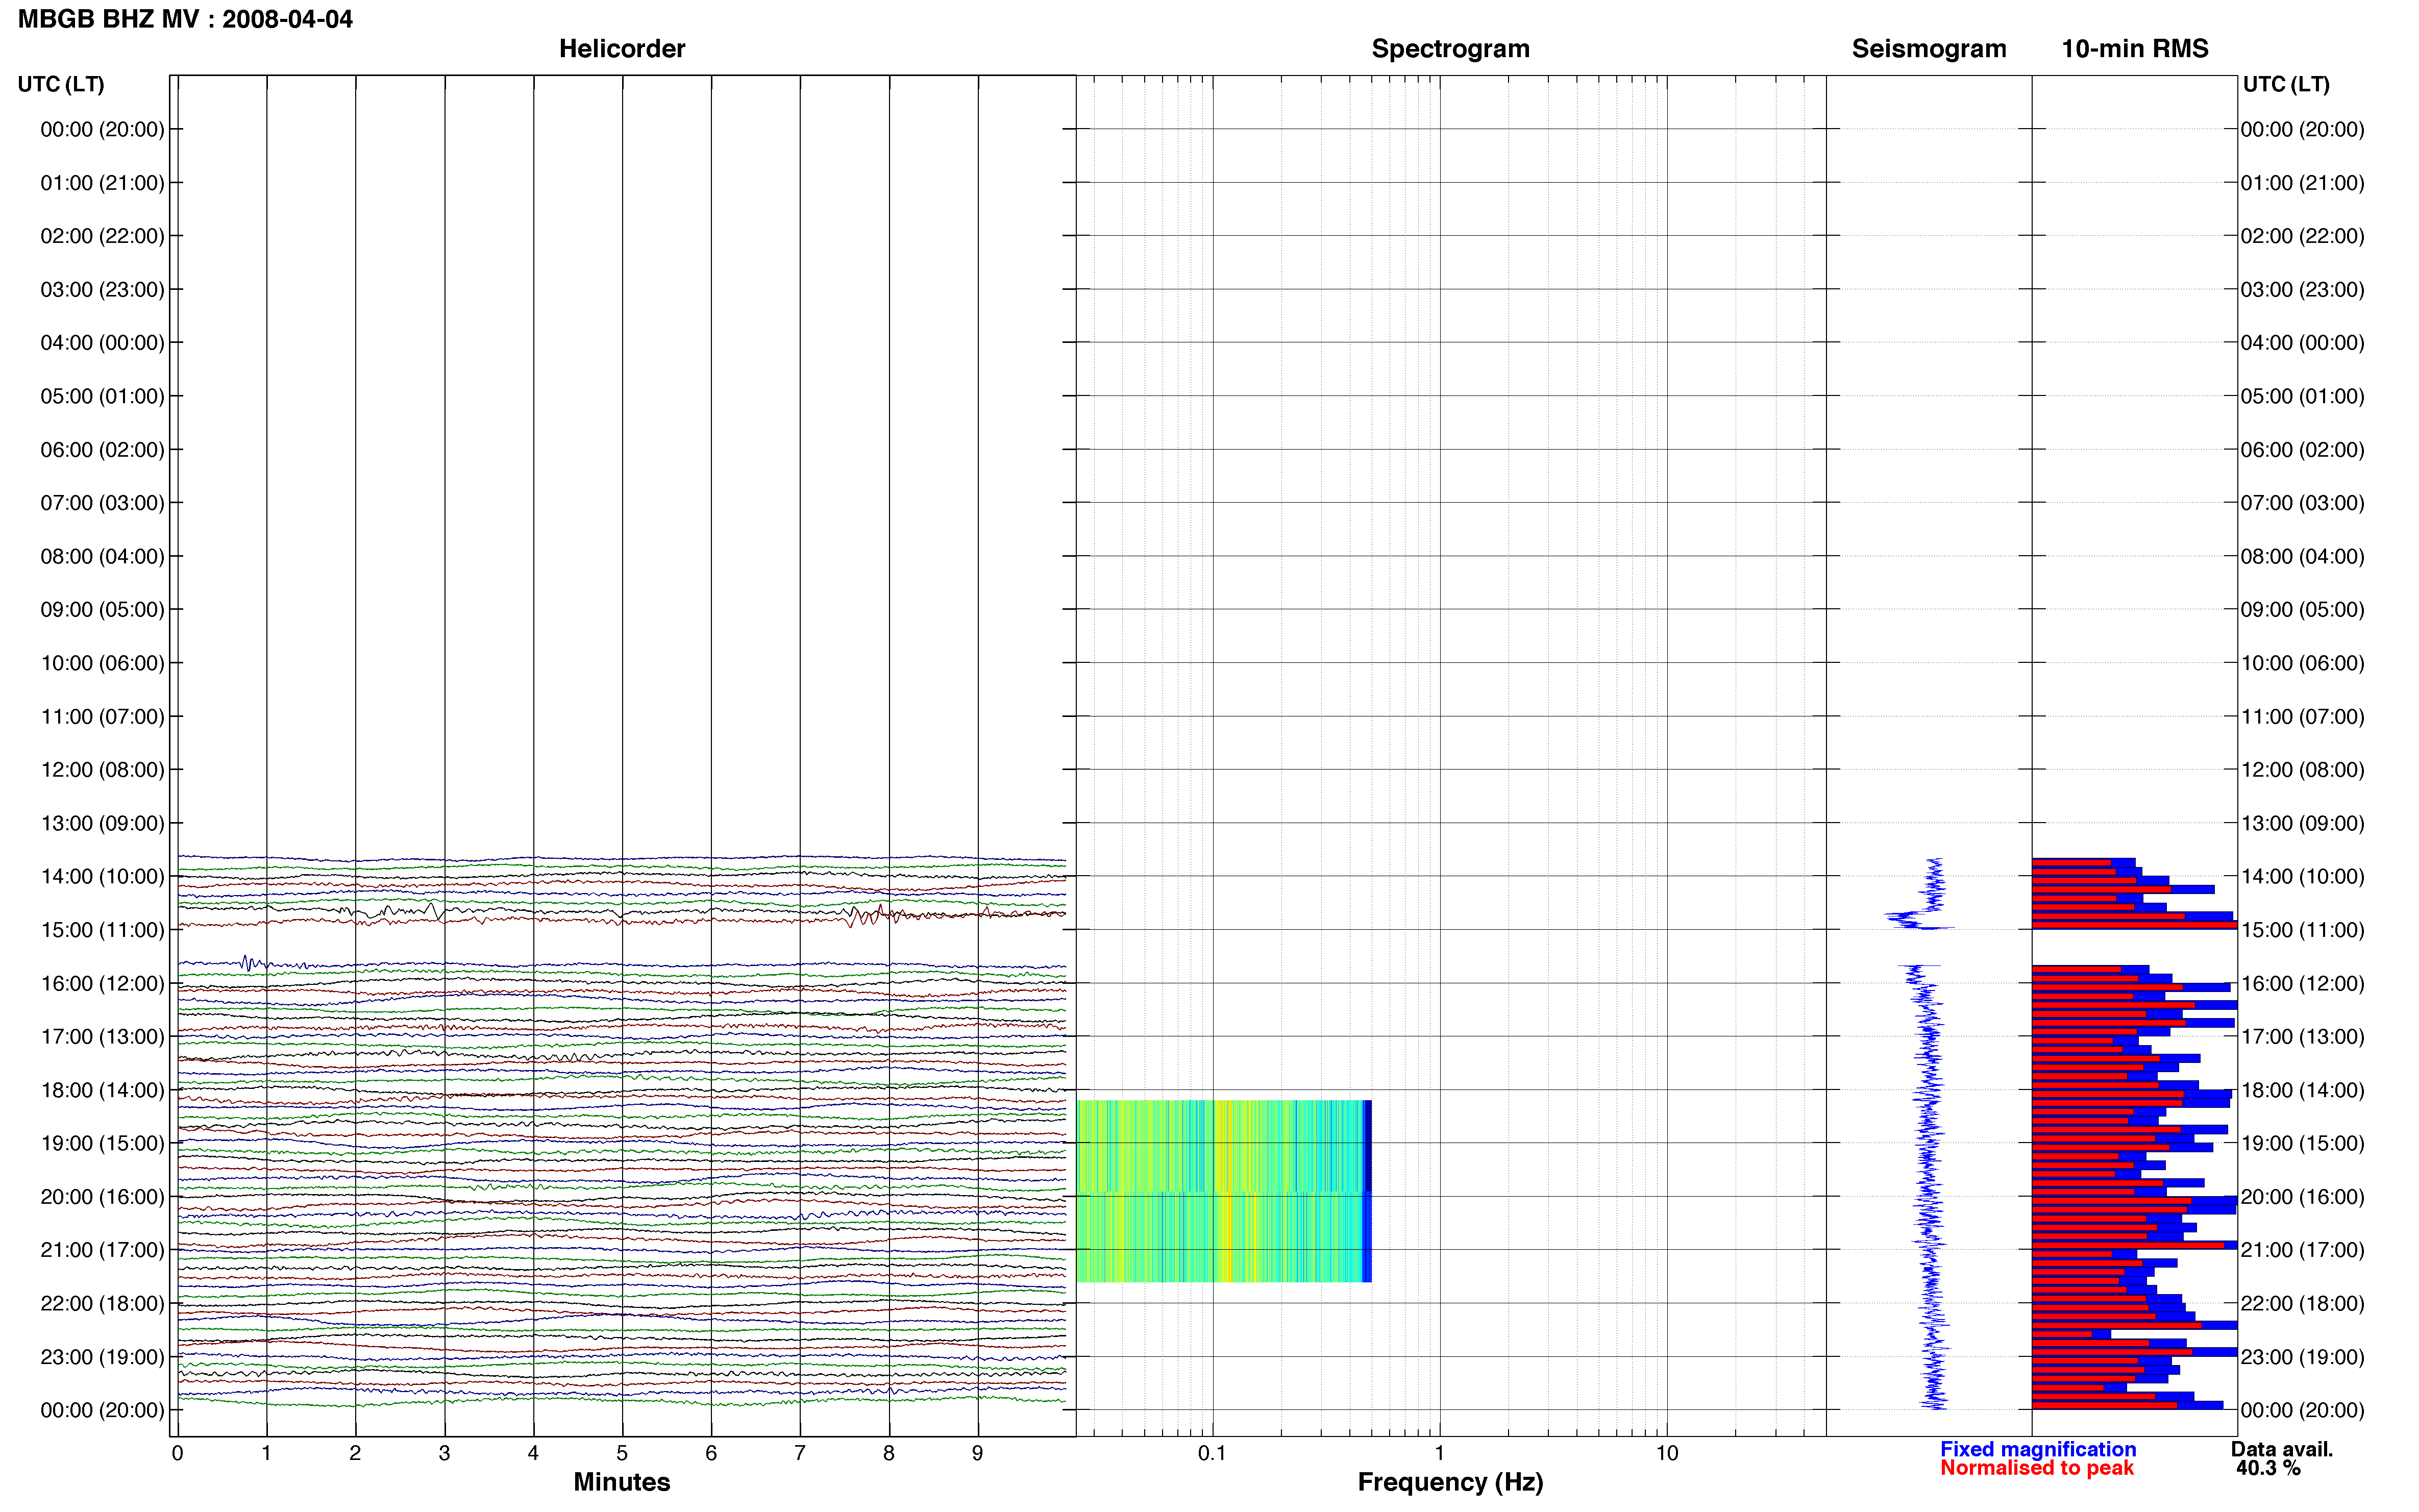
Task: Click the 'Data avail.' label
Action: coord(2282,1449)
